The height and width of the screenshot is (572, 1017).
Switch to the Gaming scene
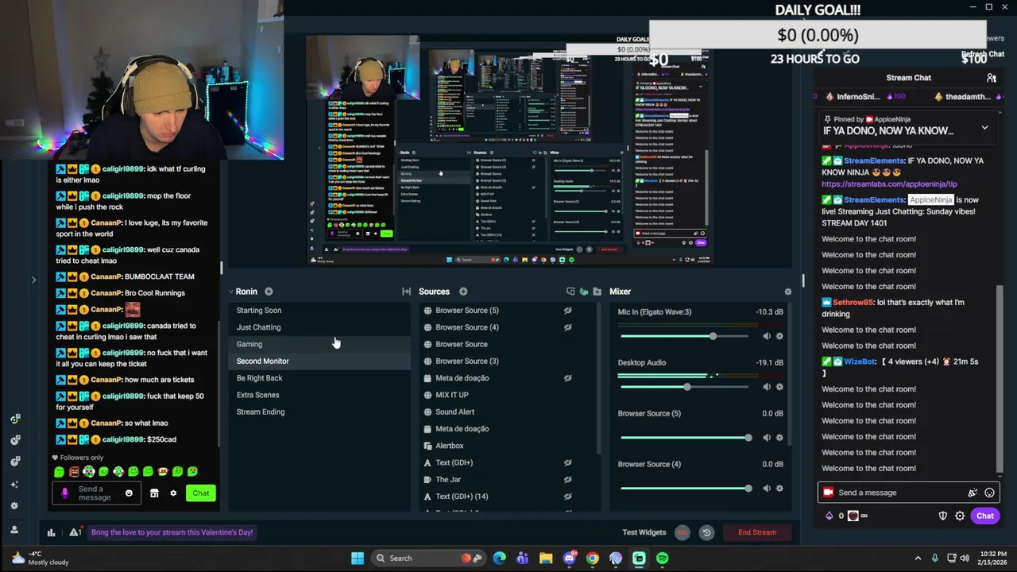249,344
